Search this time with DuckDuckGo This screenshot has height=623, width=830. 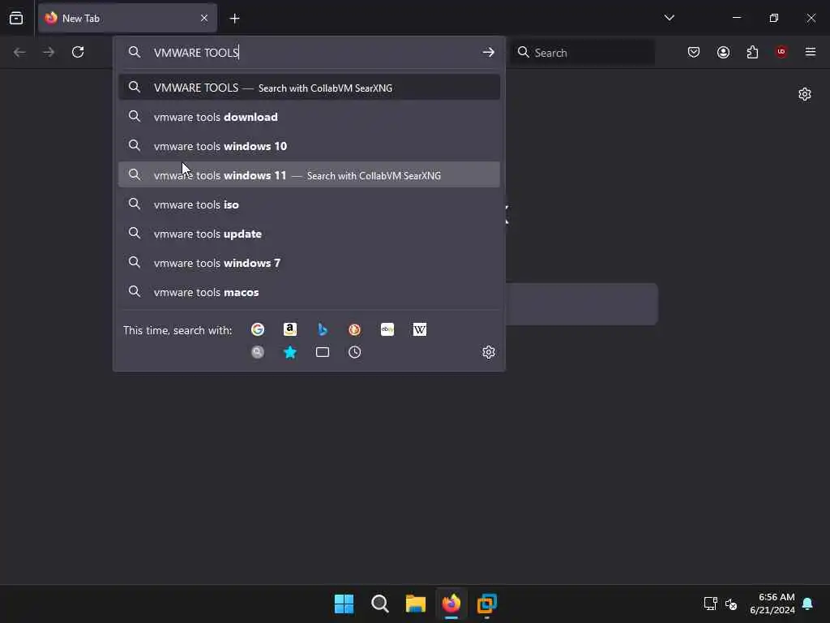coord(355,329)
